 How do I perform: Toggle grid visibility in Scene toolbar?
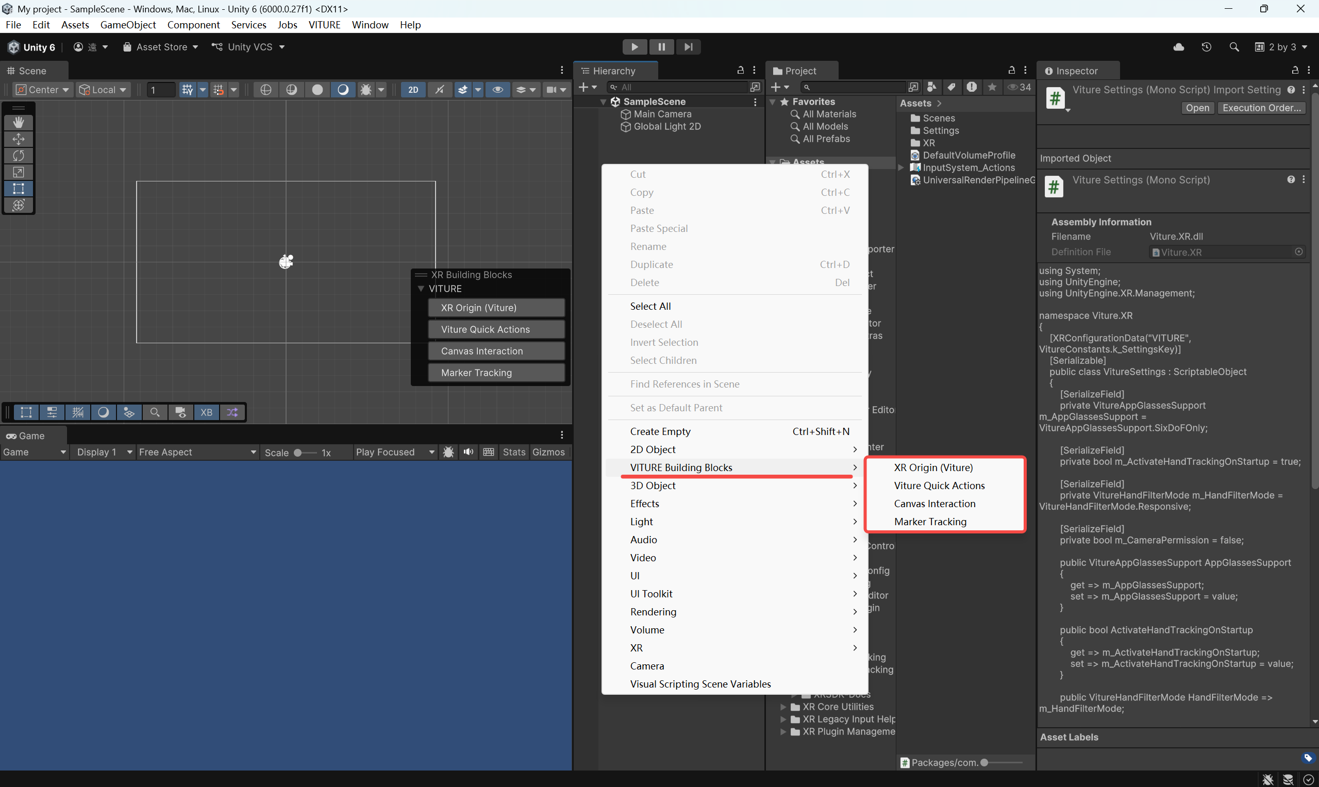[187, 90]
